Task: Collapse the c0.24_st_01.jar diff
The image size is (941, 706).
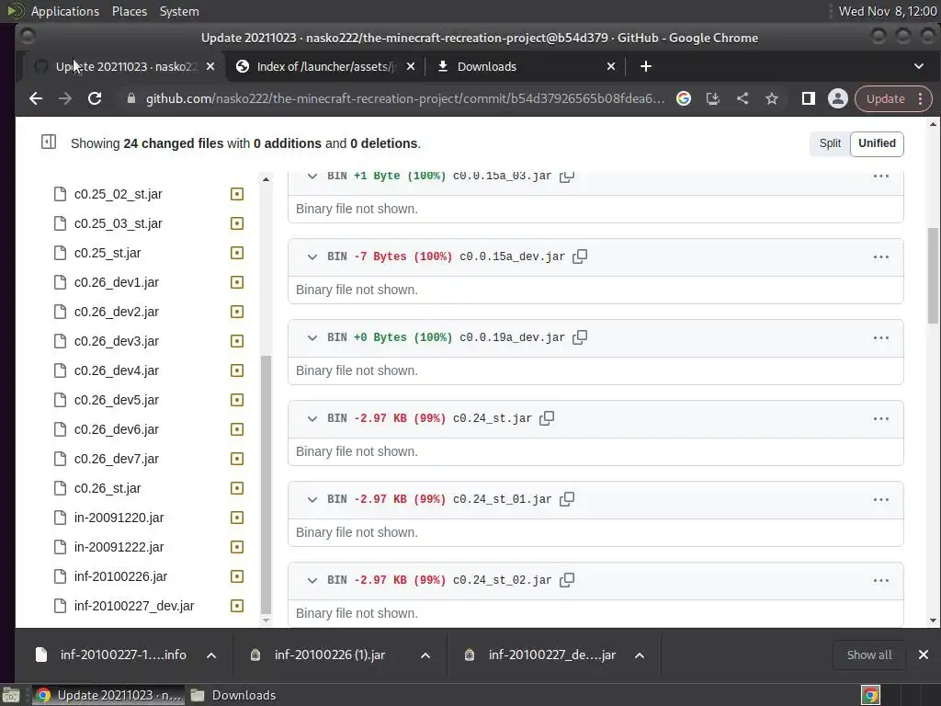Action: click(x=312, y=499)
